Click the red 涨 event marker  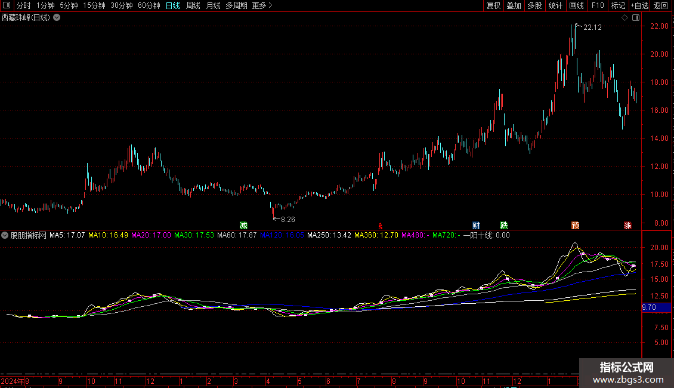click(x=627, y=226)
